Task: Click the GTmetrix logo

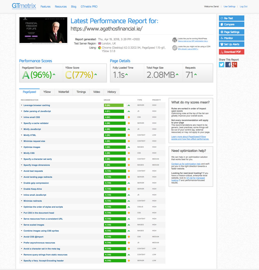Action: (x=24, y=6)
